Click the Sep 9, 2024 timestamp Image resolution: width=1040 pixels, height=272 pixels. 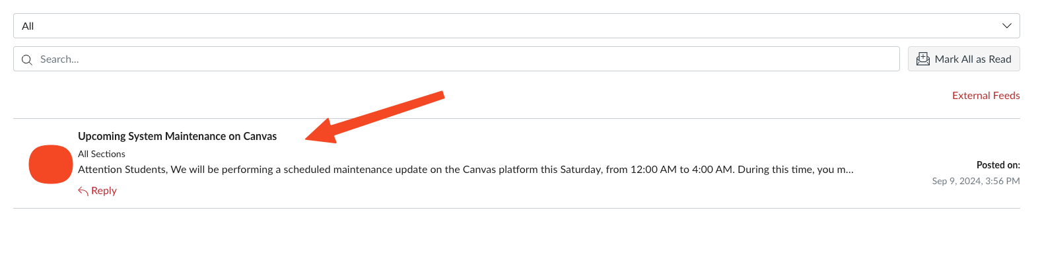[975, 181]
